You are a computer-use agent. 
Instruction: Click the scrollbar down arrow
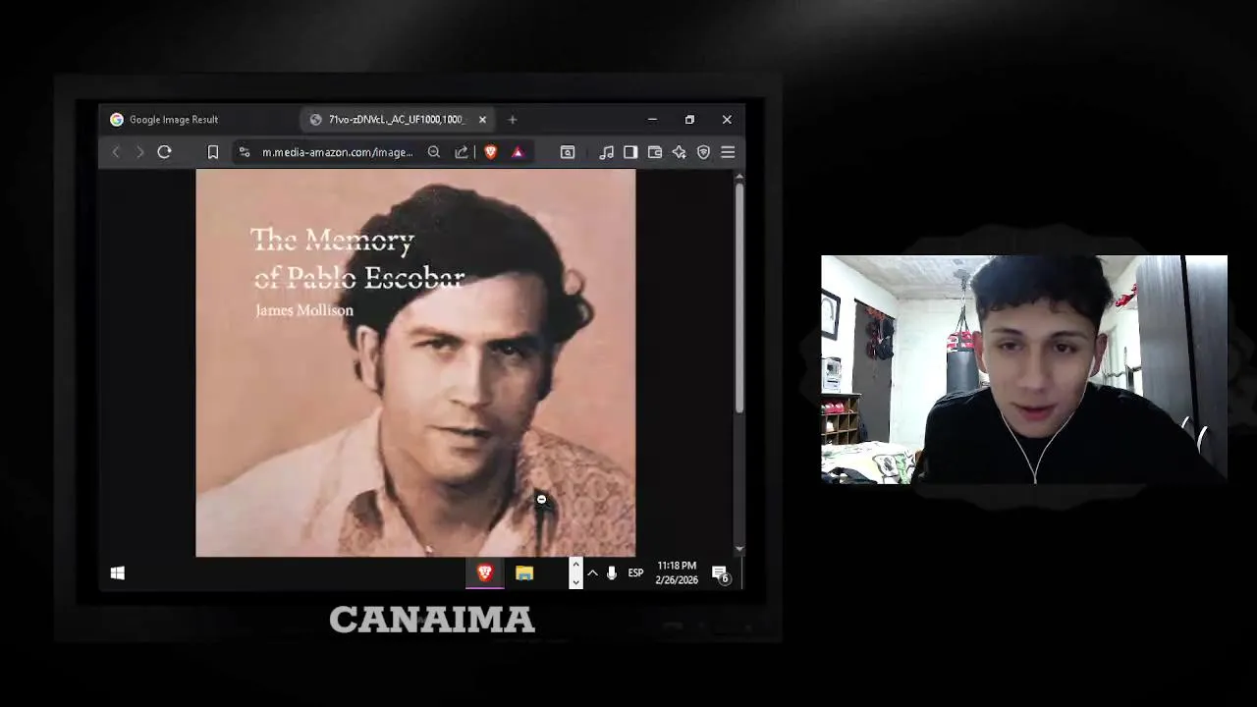pos(739,549)
